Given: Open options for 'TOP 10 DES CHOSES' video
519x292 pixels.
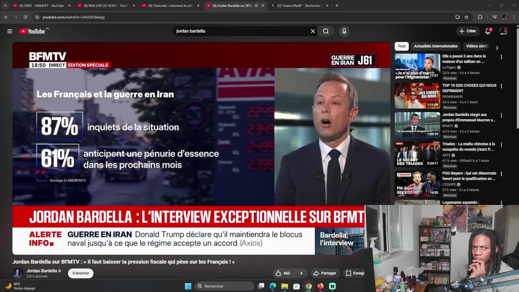Looking at the screenshot, I should point(501,86).
